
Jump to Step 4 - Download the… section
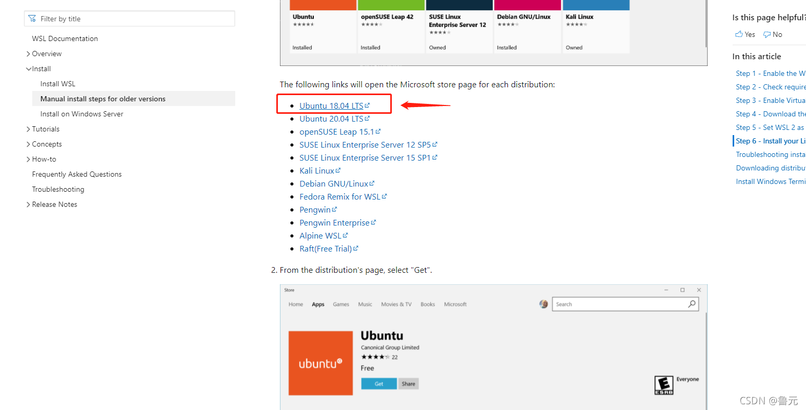(771, 114)
